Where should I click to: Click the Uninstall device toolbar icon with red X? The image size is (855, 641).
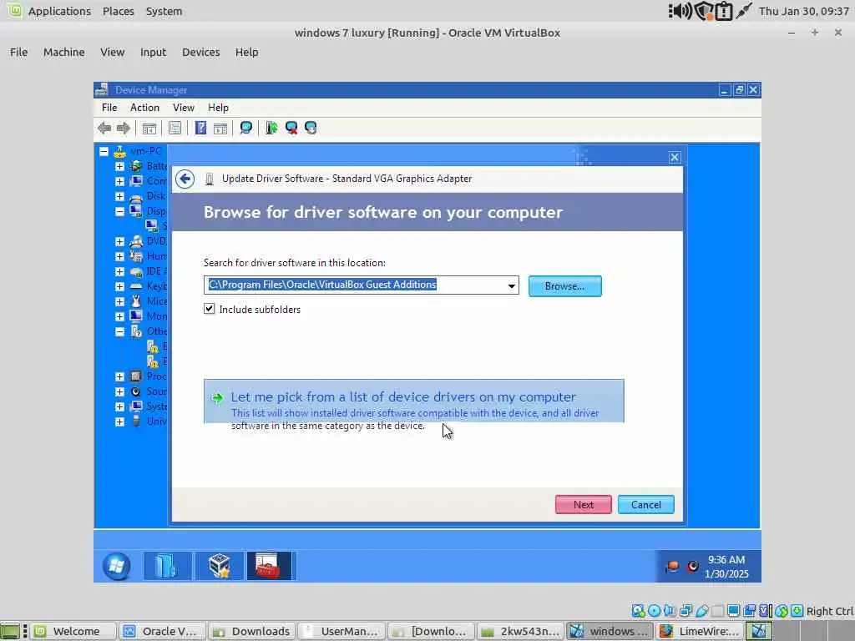pos(291,128)
